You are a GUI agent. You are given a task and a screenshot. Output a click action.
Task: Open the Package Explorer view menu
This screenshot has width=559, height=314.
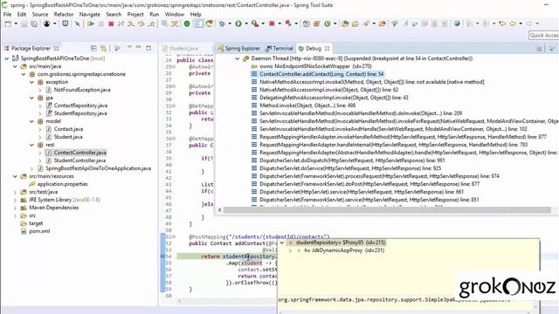pyautogui.click(x=129, y=48)
